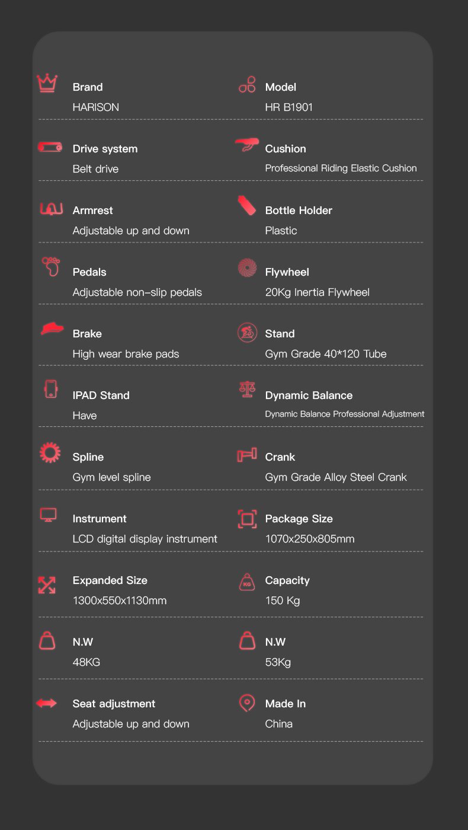Click the location pin Made In icon

coord(247,703)
